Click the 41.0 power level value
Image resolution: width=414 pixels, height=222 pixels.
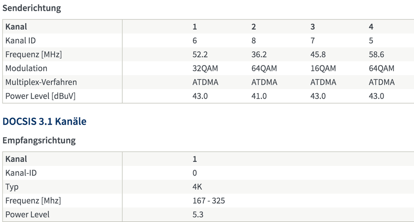tap(259, 96)
